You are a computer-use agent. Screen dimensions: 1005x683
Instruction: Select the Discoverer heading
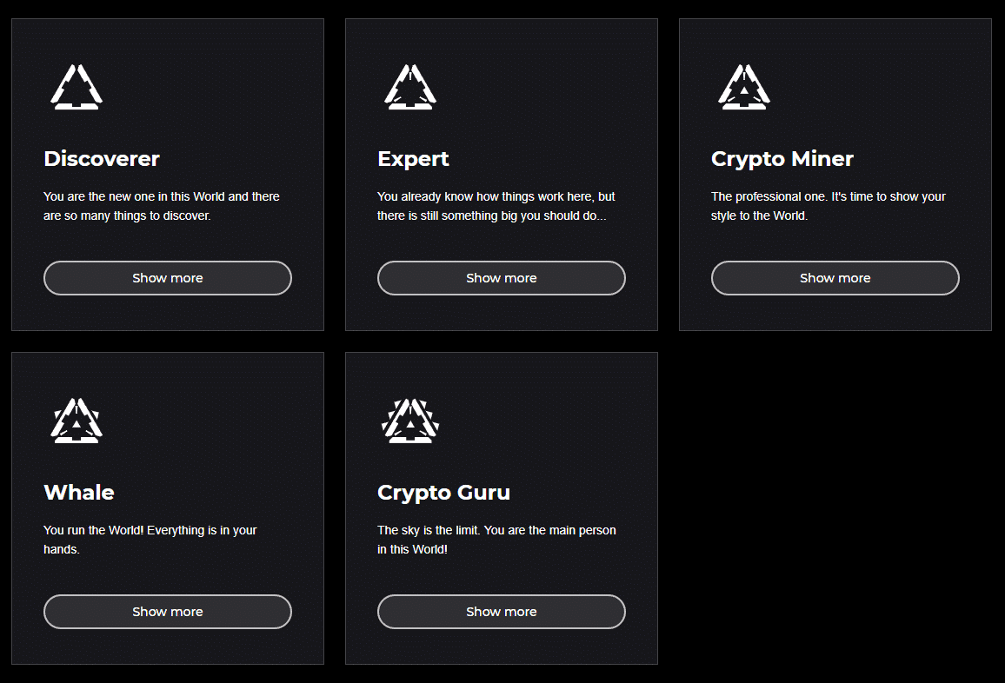click(x=102, y=159)
